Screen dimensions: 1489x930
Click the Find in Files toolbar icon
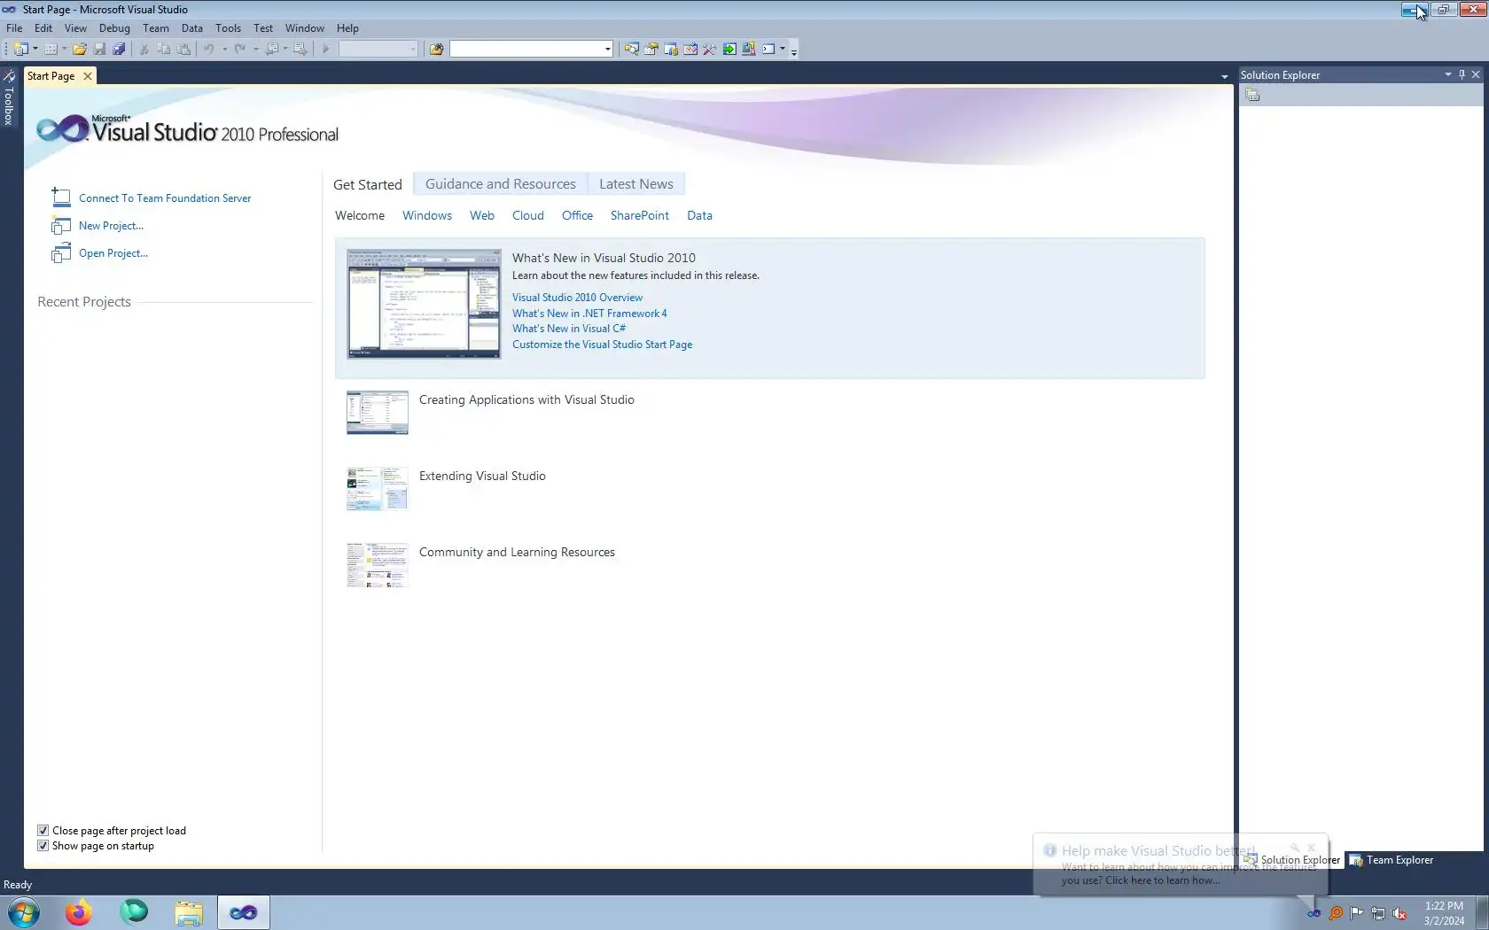pos(436,50)
